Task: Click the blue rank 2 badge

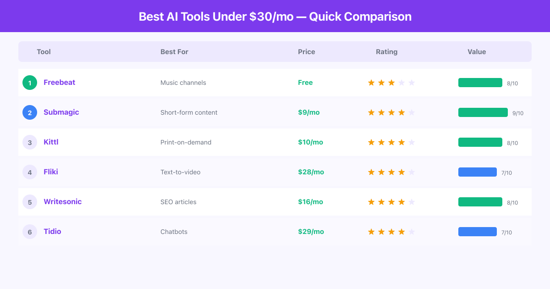Action: point(30,112)
